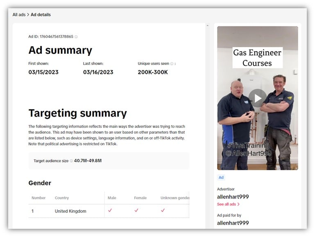Click the Male column header
The height and width of the screenshot is (237, 315).
[x=112, y=198]
